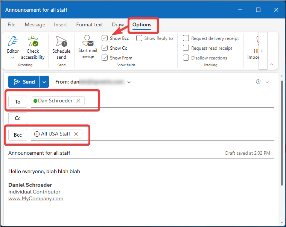
Task: Click the scrollbar down arrow
Action: 282,223
